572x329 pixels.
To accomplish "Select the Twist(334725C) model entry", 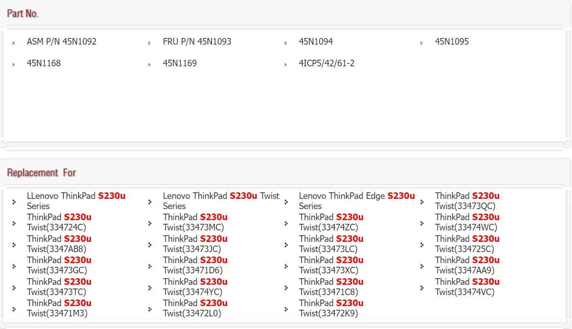I will click(x=467, y=244).
